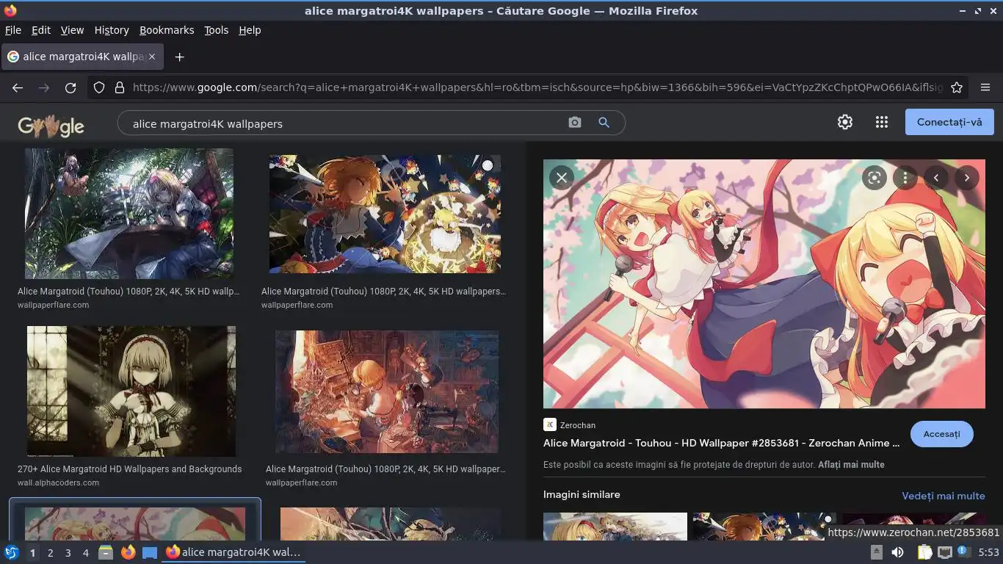Click the Zerochan favicon in preview
1003x564 pixels.
click(550, 424)
